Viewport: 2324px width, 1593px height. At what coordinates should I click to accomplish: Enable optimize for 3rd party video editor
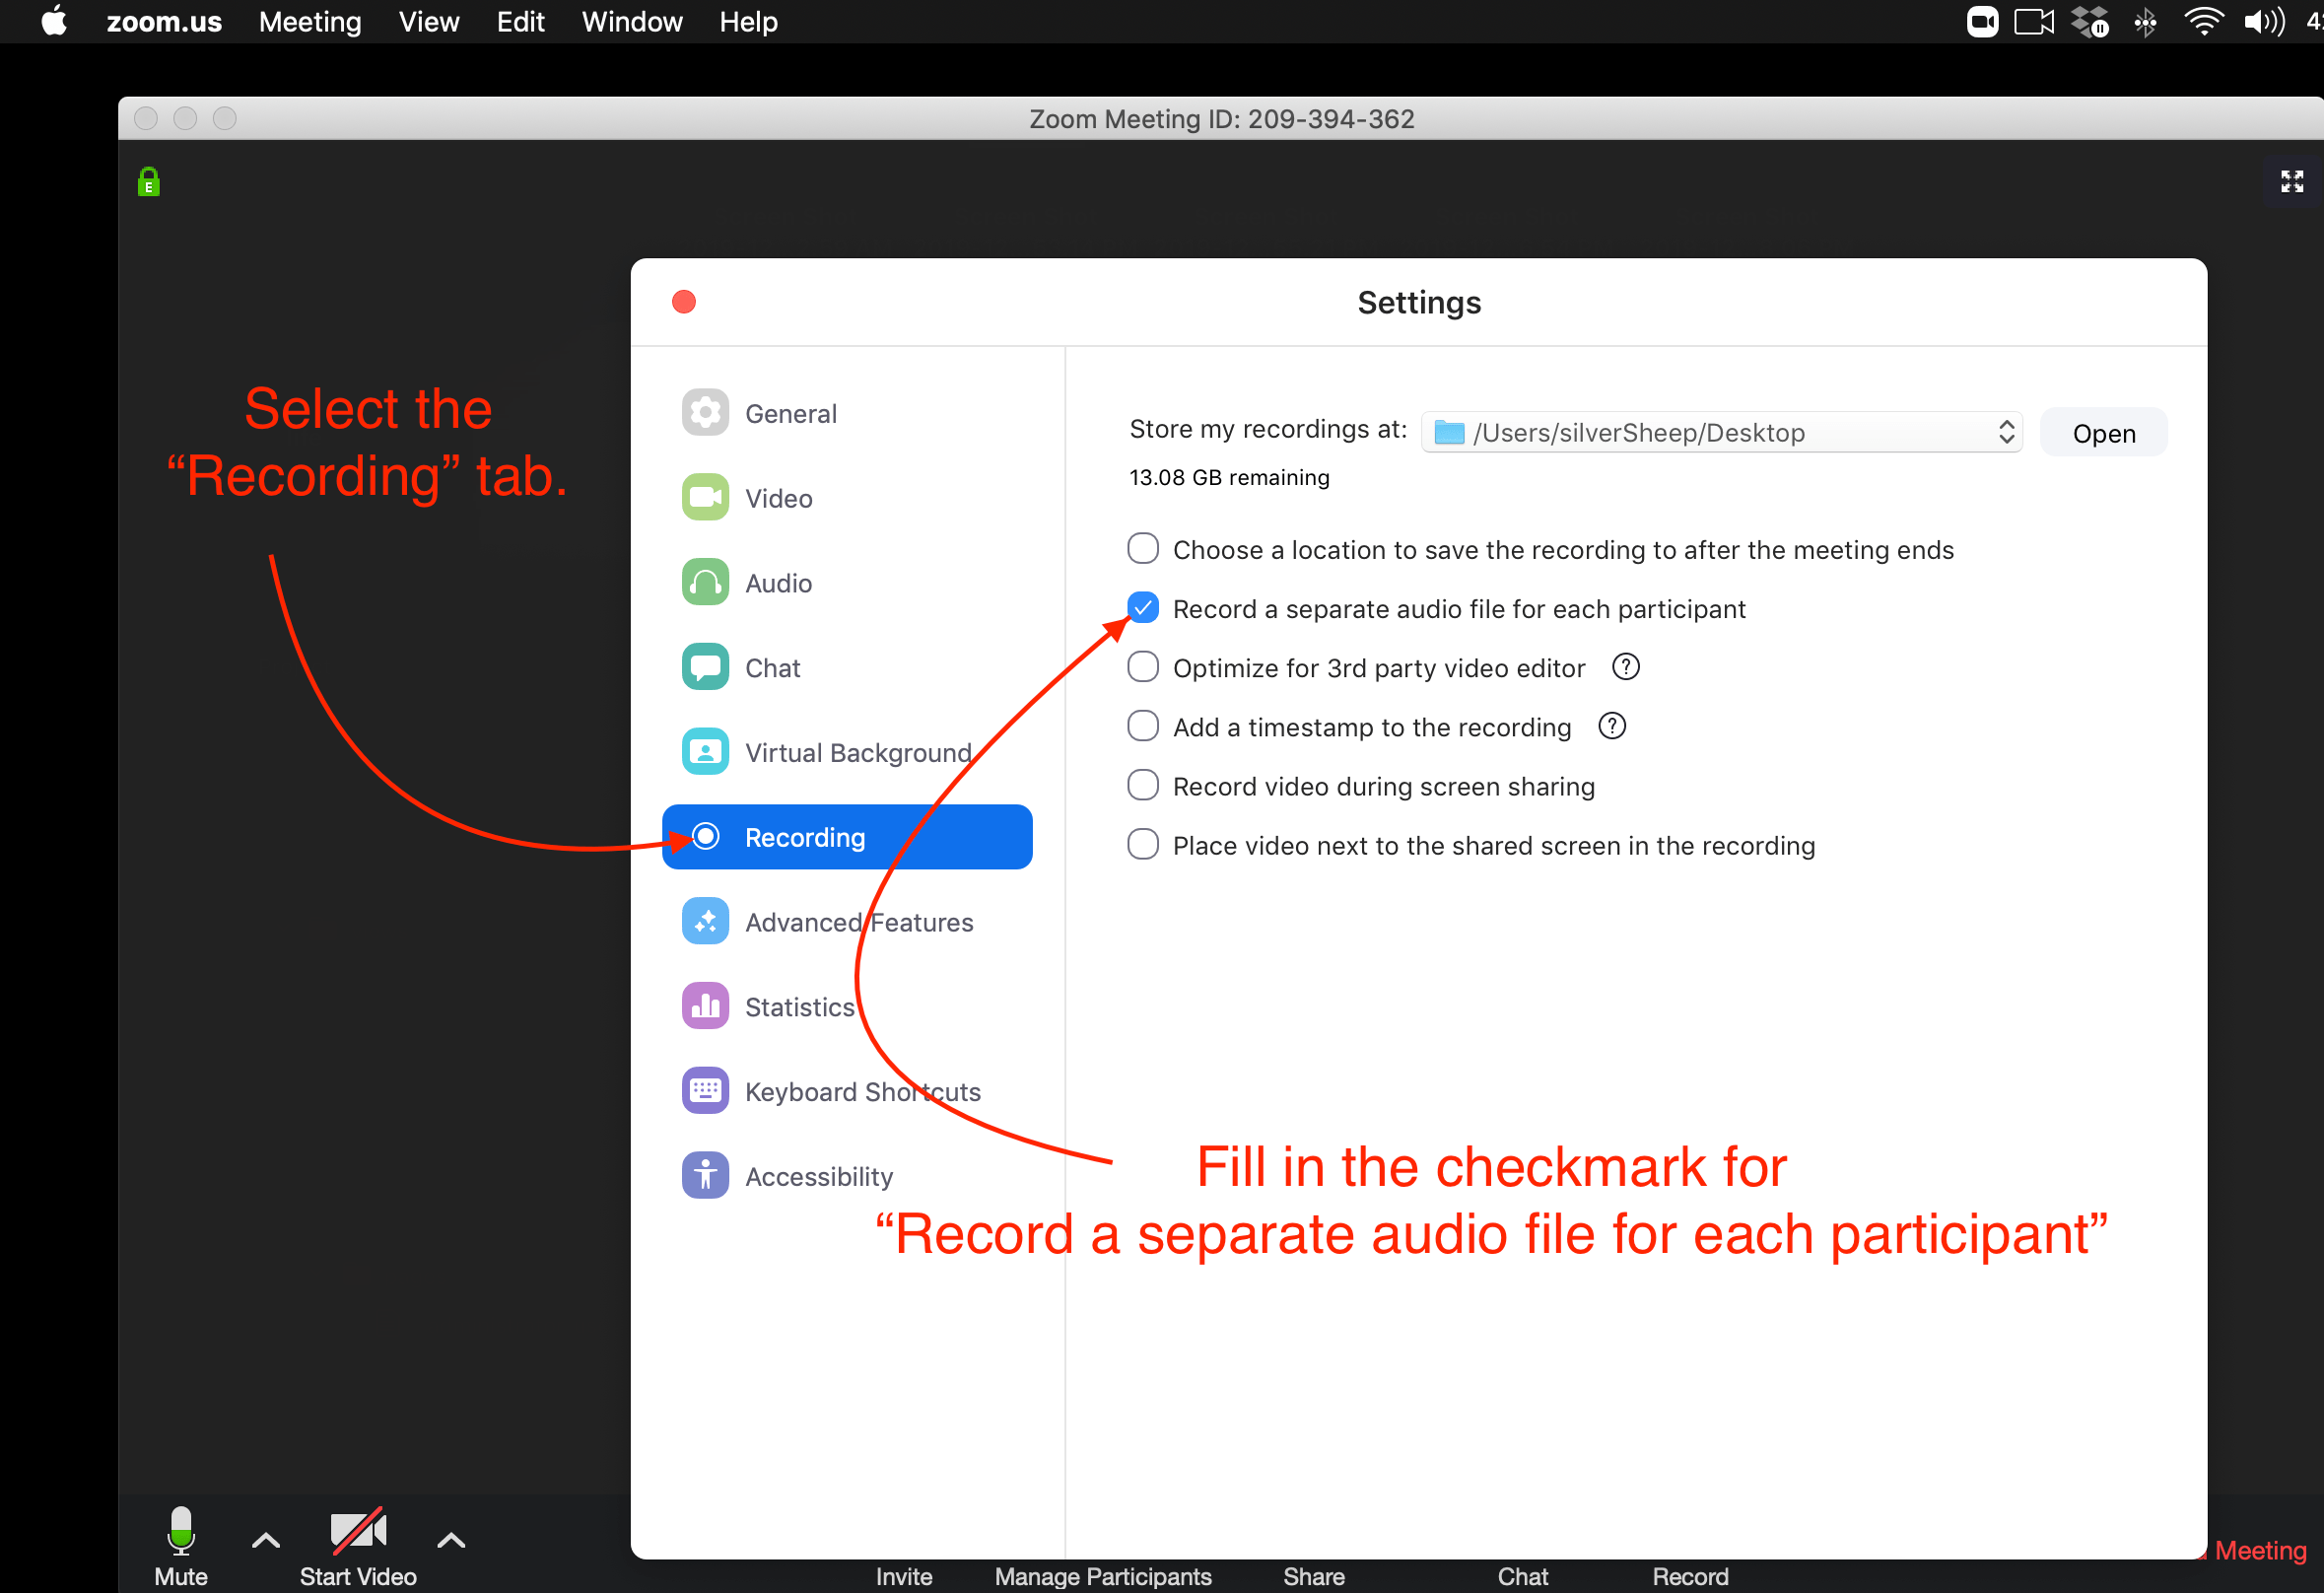1142,666
